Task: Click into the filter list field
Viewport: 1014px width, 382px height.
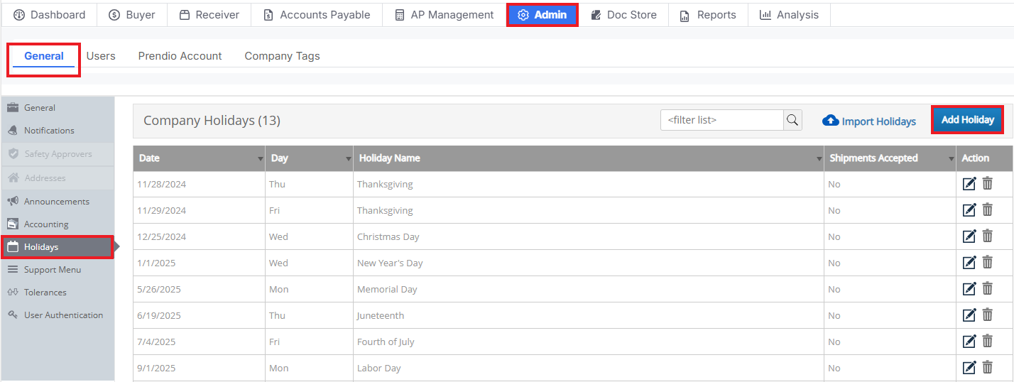Action: click(722, 120)
